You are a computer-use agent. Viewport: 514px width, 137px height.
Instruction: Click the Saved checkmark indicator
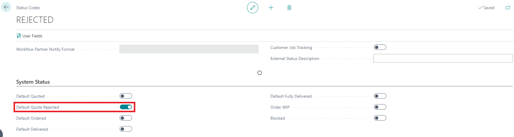[x=486, y=7]
